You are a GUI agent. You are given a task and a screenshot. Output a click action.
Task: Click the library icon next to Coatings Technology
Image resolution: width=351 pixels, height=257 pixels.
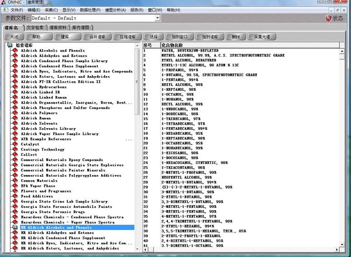(15, 149)
